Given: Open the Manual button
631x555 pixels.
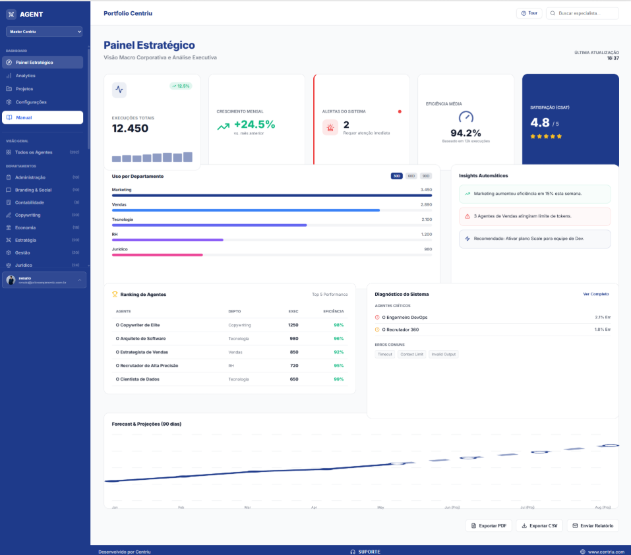Looking at the screenshot, I should click(43, 117).
